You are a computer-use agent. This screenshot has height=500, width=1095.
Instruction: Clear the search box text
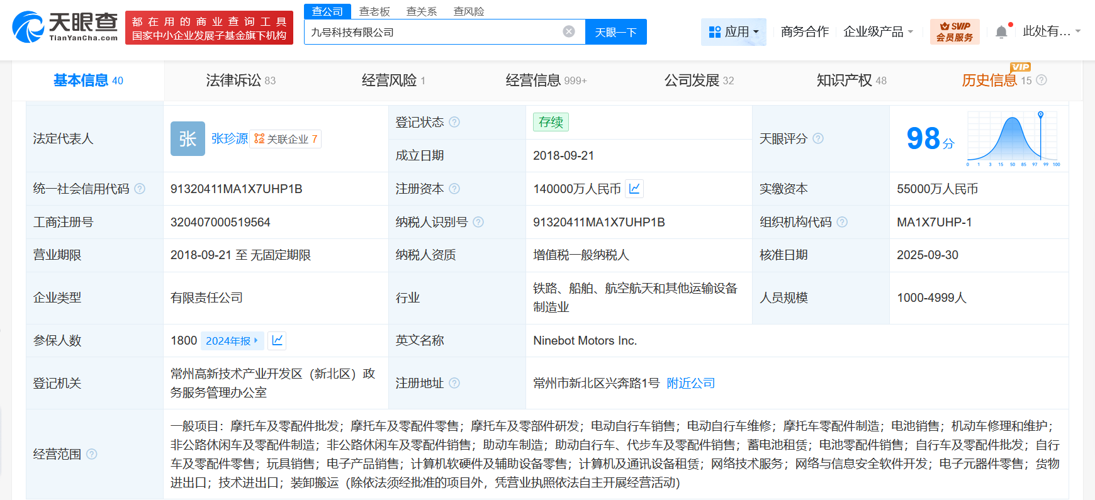click(x=568, y=31)
